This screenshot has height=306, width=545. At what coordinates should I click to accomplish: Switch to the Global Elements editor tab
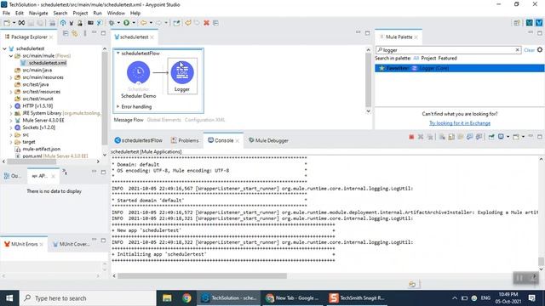164,120
